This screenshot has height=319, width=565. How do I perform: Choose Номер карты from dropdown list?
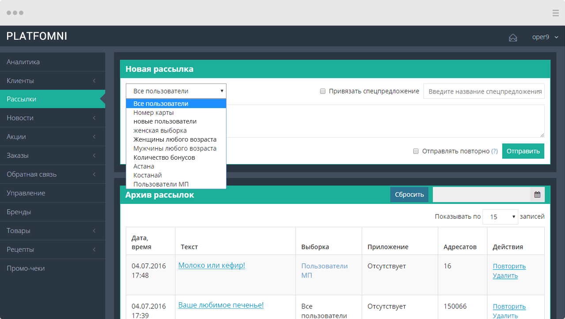pos(176,113)
